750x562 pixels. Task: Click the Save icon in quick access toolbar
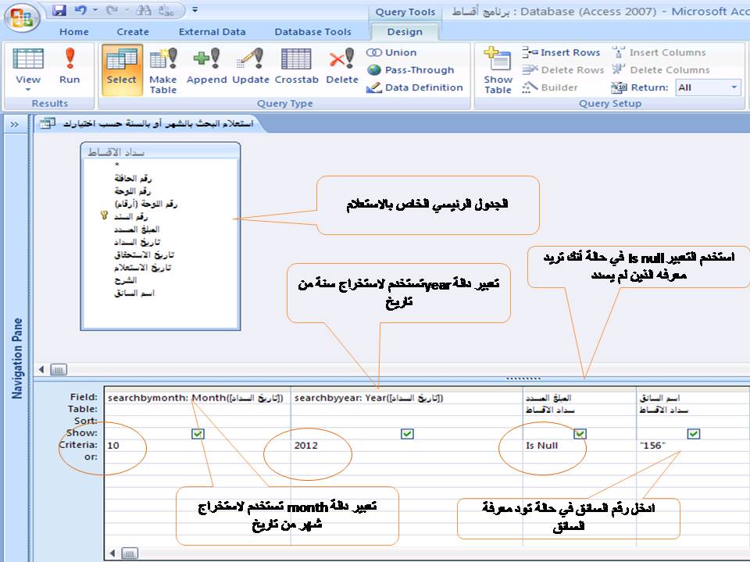pyautogui.click(x=59, y=10)
